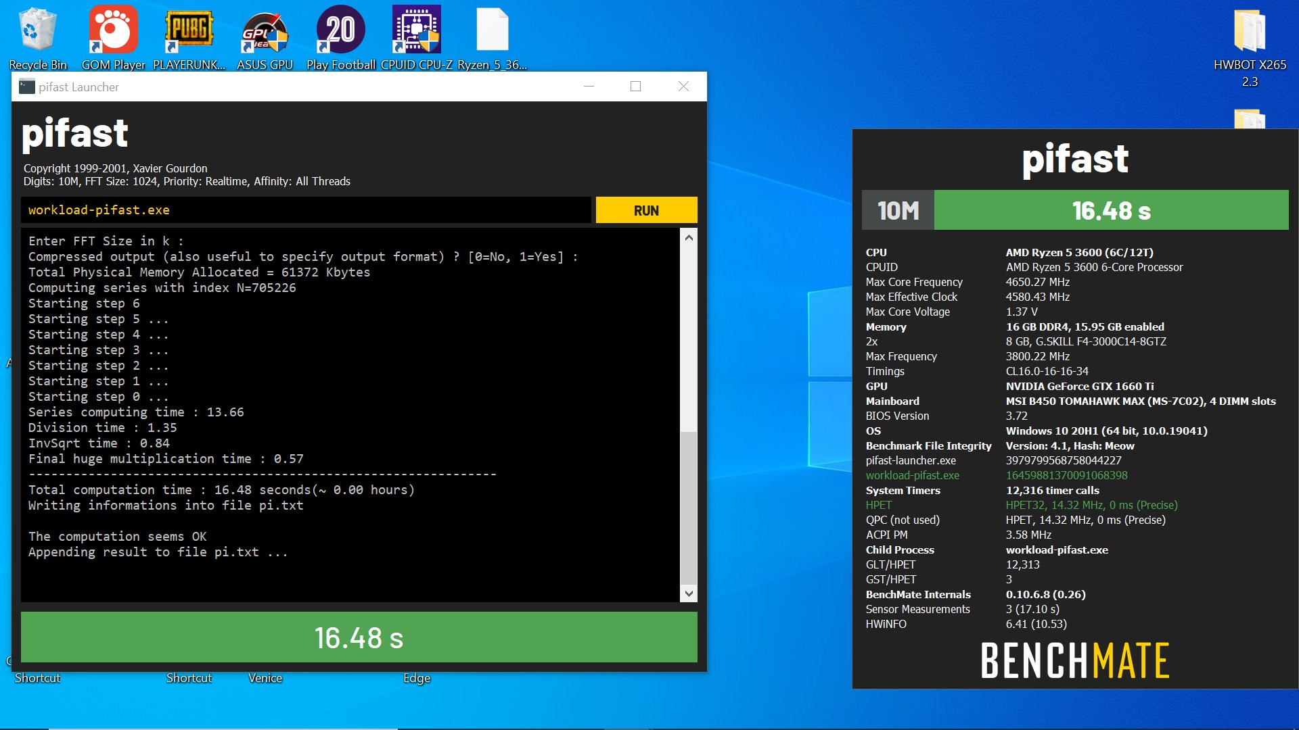
Task: Open the ASUS GPU Tweak shortcut
Action: [x=265, y=39]
